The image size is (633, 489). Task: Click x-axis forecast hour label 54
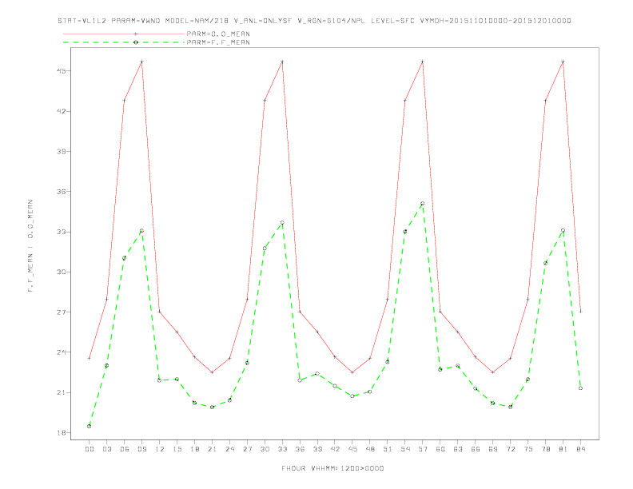click(x=405, y=449)
